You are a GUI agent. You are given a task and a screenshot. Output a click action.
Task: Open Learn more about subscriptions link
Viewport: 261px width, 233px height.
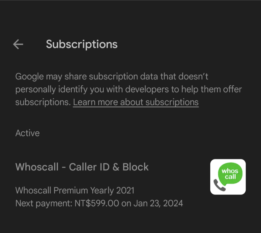tap(136, 102)
